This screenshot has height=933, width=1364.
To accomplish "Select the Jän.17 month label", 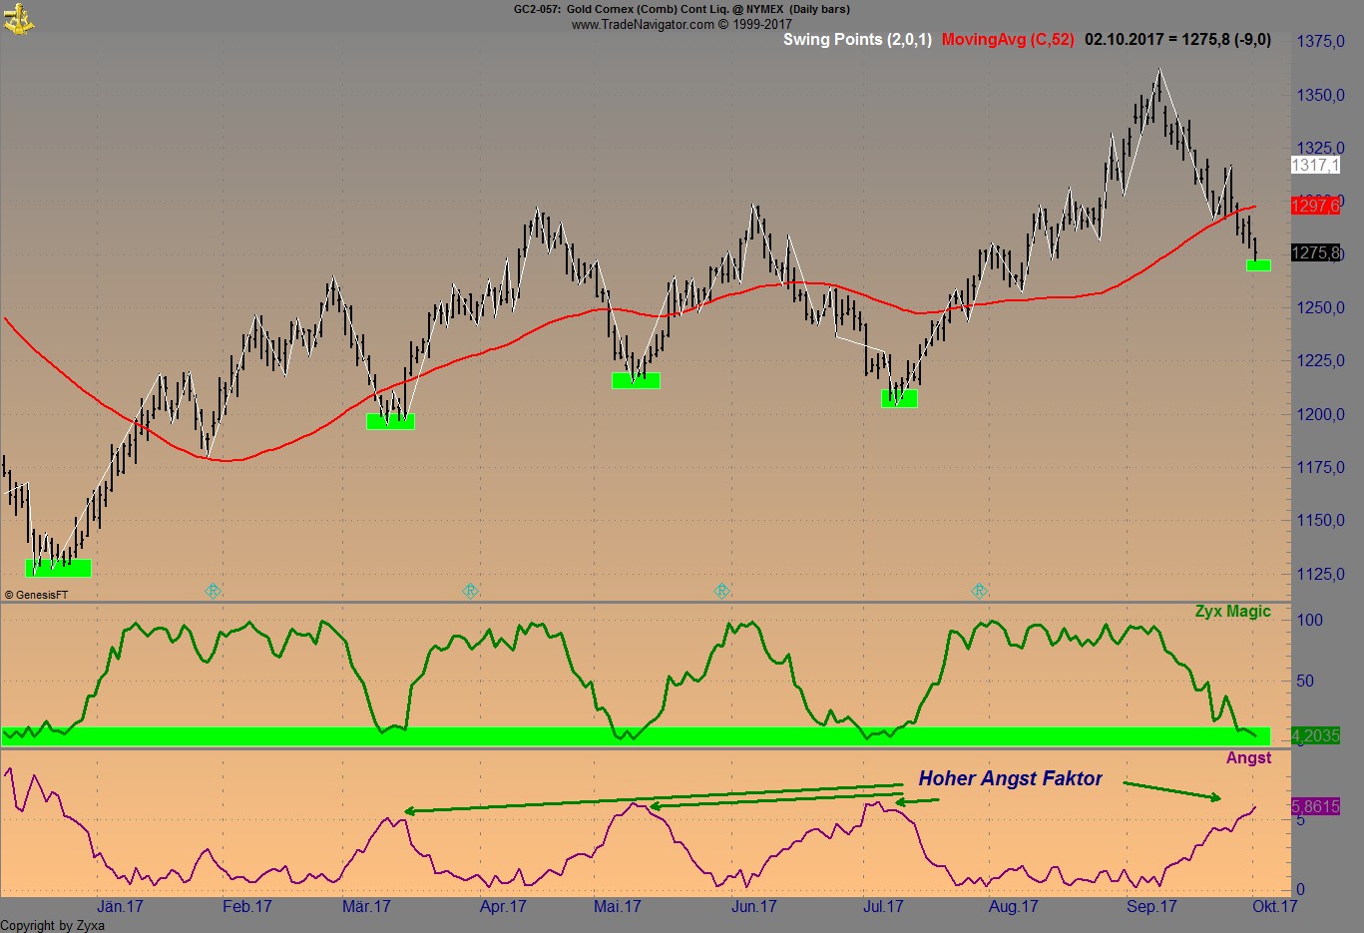I will [119, 907].
